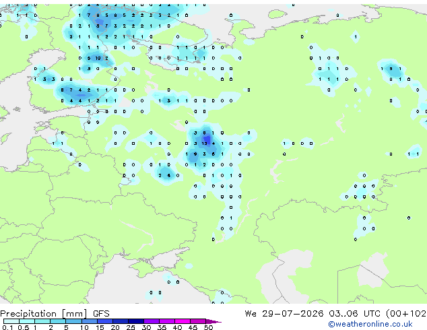Click the legend label '30'
Viewport: 427px width, 330px height.
[146, 327]
